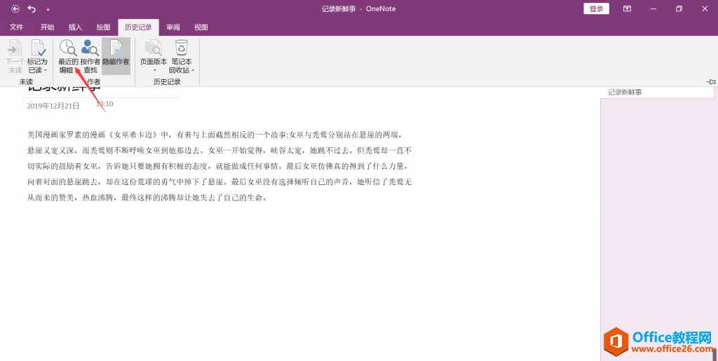Screen dimensions: 718x361
Task: Switch to the 插入 (Insert) tab
Action: coord(75,27)
